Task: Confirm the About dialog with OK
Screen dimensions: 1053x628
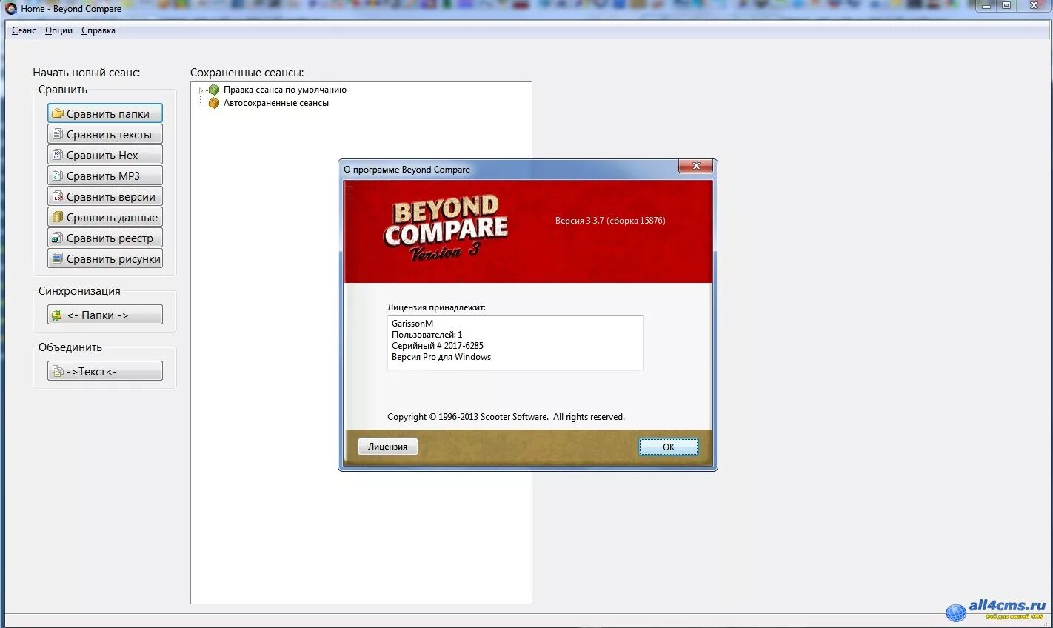Action: (669, 447)
